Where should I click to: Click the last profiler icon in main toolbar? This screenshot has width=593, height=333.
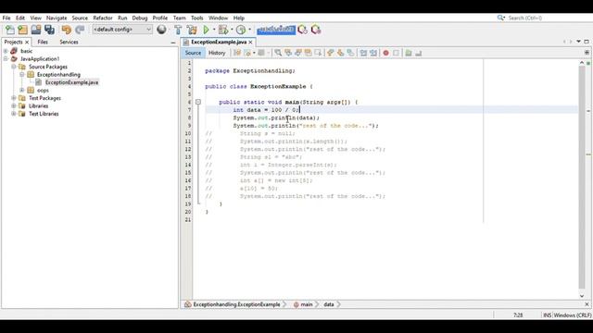pos(316,30)
